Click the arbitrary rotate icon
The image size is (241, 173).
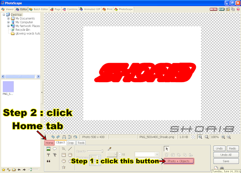75,137
